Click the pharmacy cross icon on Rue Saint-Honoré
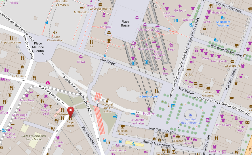The width and height of the screenshot is (252, 155). [48, 83]
